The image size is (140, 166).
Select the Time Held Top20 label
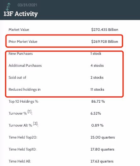[x=23, y=137]
